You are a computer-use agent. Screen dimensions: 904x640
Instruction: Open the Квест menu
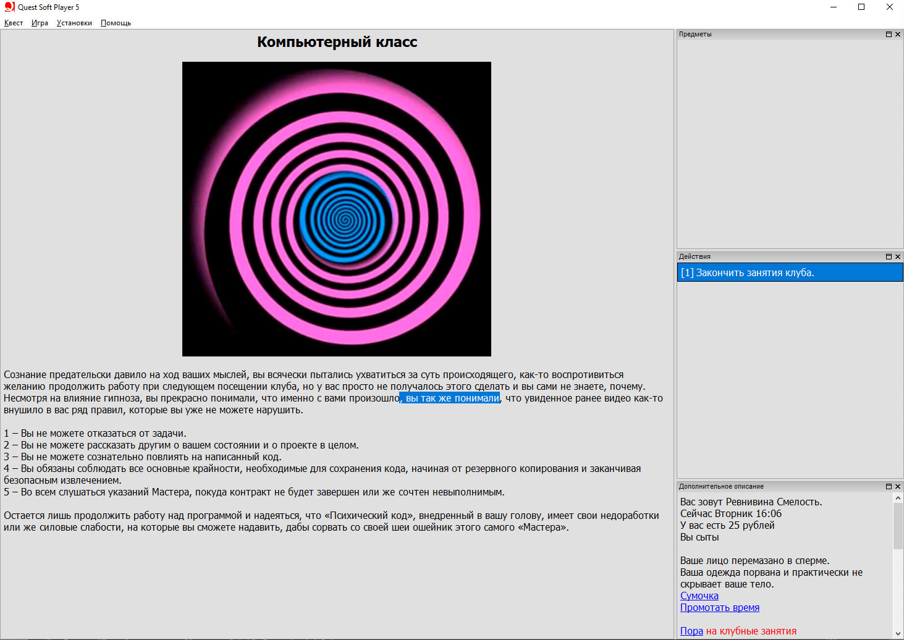tap(14, 23)
